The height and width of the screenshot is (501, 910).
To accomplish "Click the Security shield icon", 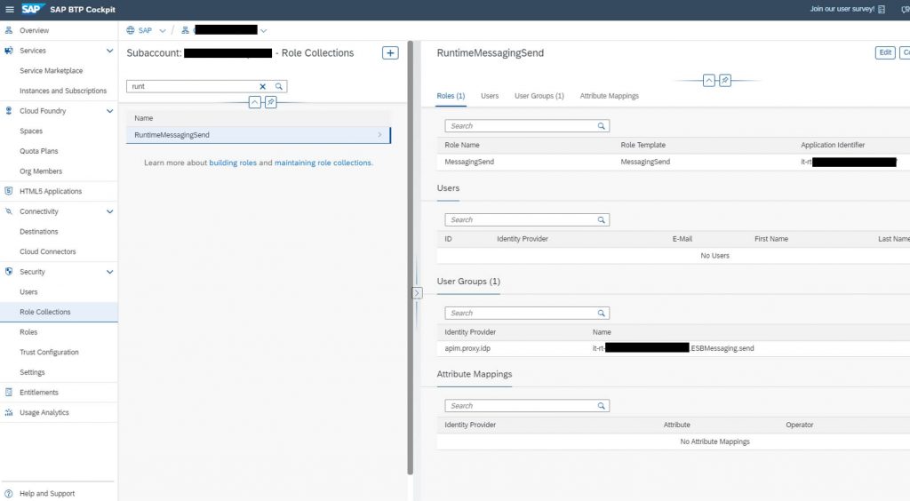I will click(9, 272).
